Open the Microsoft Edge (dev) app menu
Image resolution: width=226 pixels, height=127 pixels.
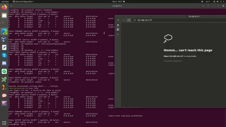click(23, 1)
